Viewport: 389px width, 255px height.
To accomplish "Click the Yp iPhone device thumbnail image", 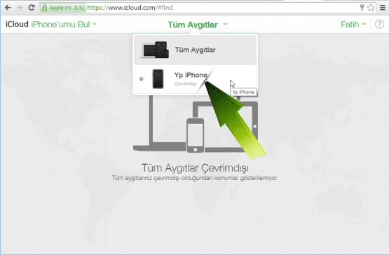I will 158,78.
